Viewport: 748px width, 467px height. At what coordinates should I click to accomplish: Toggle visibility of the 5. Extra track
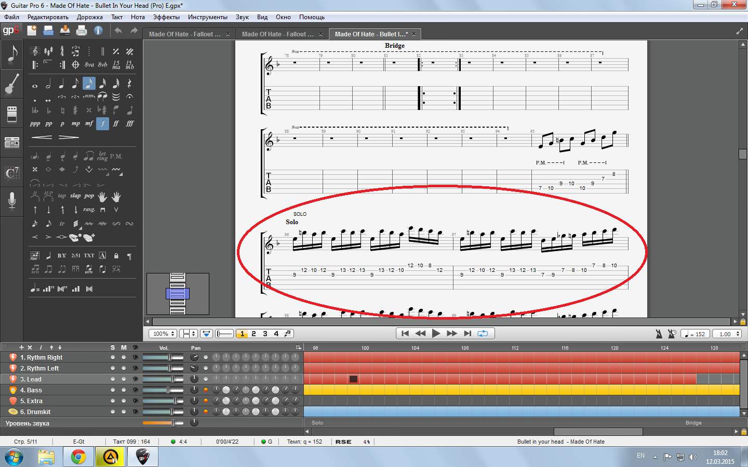point(135,401)
